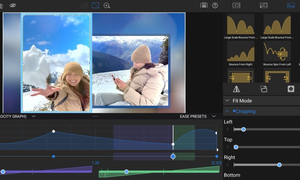The image size is (300, 180).
Task: Open the zoom magnifier tool
Action: click(x=107, y=5)
